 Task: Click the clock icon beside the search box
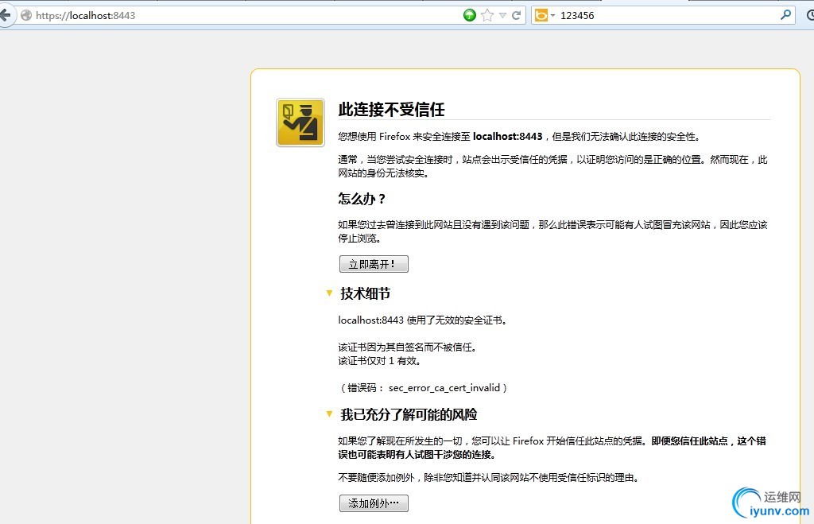coord(810,16)
